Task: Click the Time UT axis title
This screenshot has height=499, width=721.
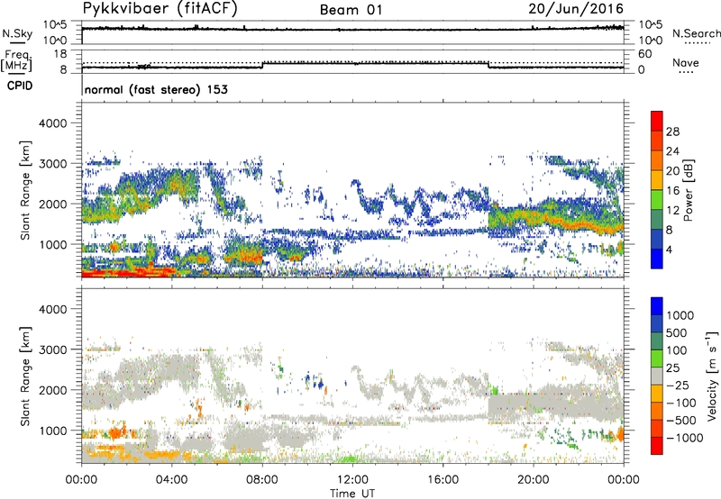Action: (x=352, y=494)
